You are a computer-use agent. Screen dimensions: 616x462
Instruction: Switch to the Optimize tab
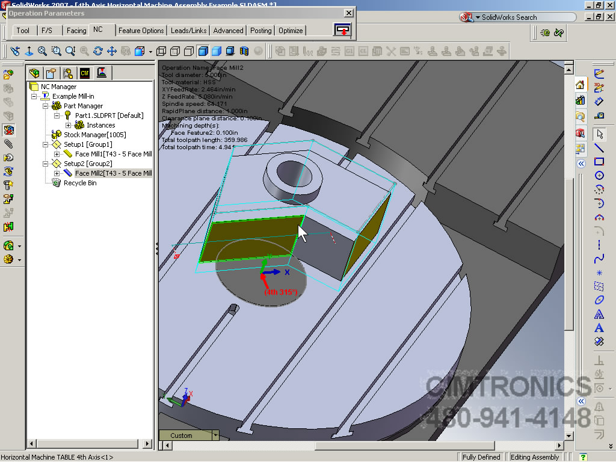point(291,31)
